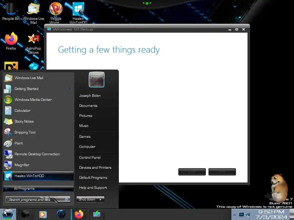Open Default Programs link

pos(93,178)
